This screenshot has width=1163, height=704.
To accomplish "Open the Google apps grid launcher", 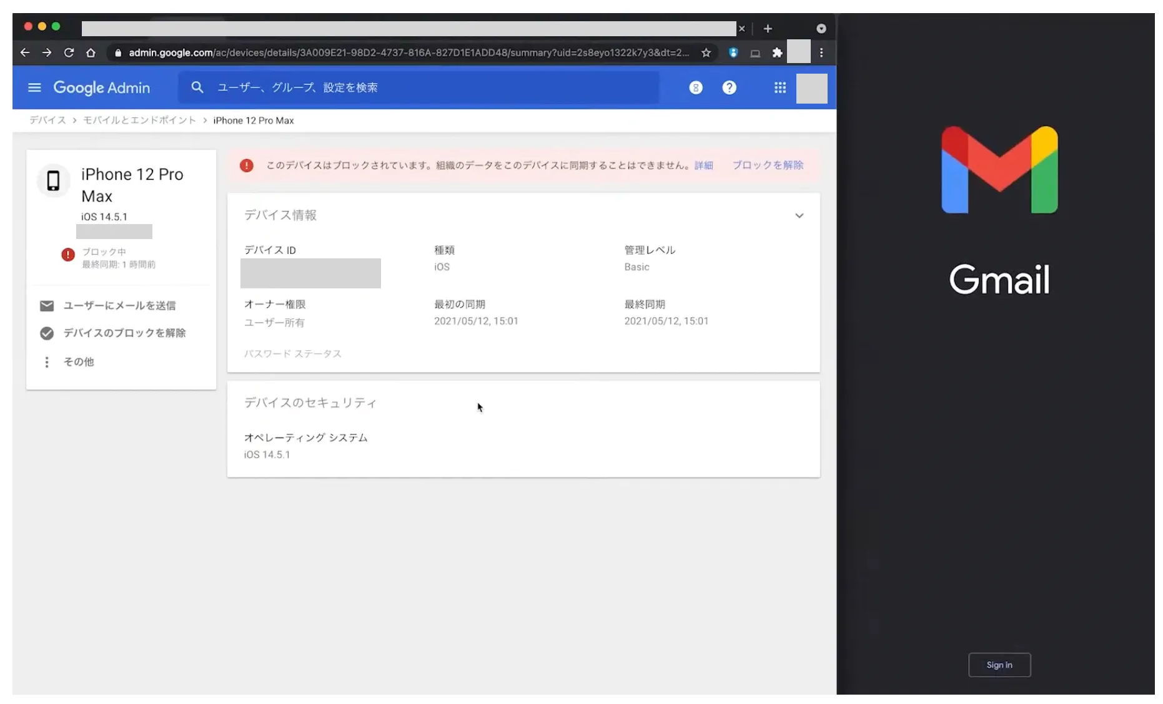I will (x=780, y=88).
